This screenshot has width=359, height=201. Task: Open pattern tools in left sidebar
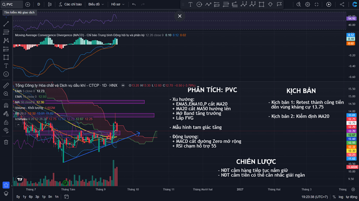pyautogui.click(x=6, y=40)
